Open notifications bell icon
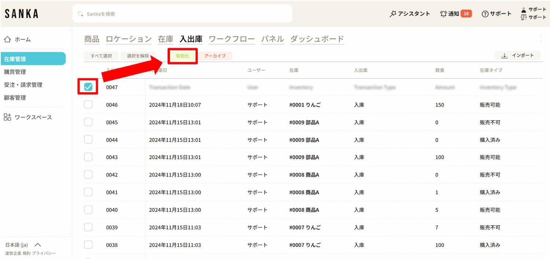 click(x=443, y=14)
